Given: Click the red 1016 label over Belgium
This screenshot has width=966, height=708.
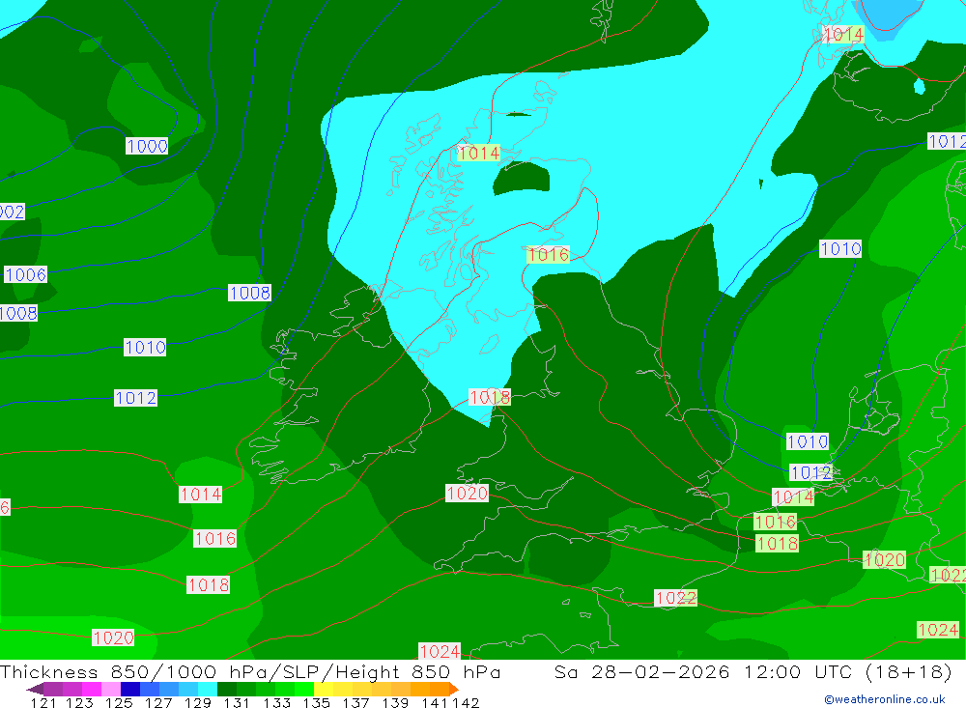Looking at the screenshot, I should click(776, 522).
